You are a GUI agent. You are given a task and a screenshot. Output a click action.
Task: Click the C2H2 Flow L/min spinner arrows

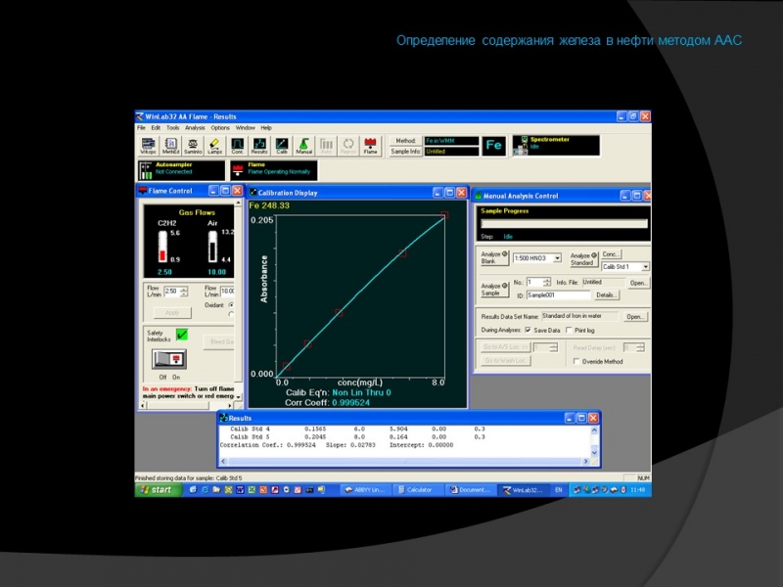184,291
